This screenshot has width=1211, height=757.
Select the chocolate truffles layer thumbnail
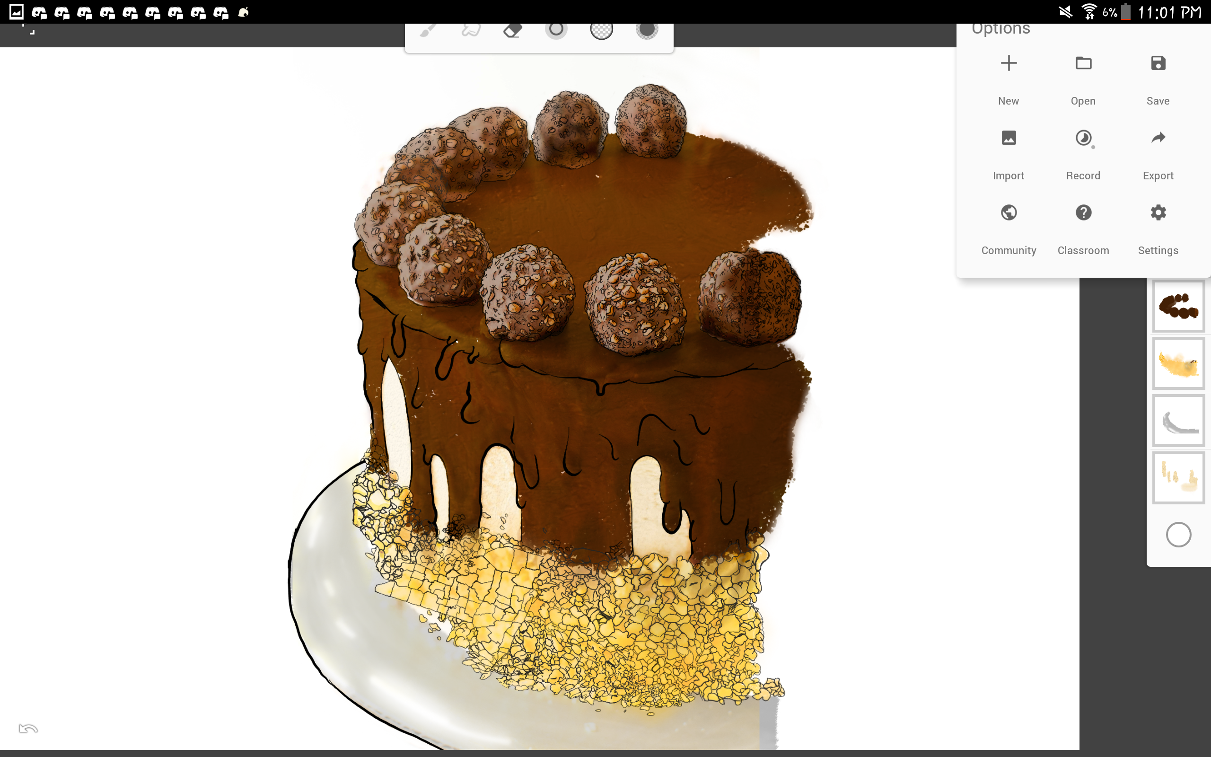[x=1178, y=307]
